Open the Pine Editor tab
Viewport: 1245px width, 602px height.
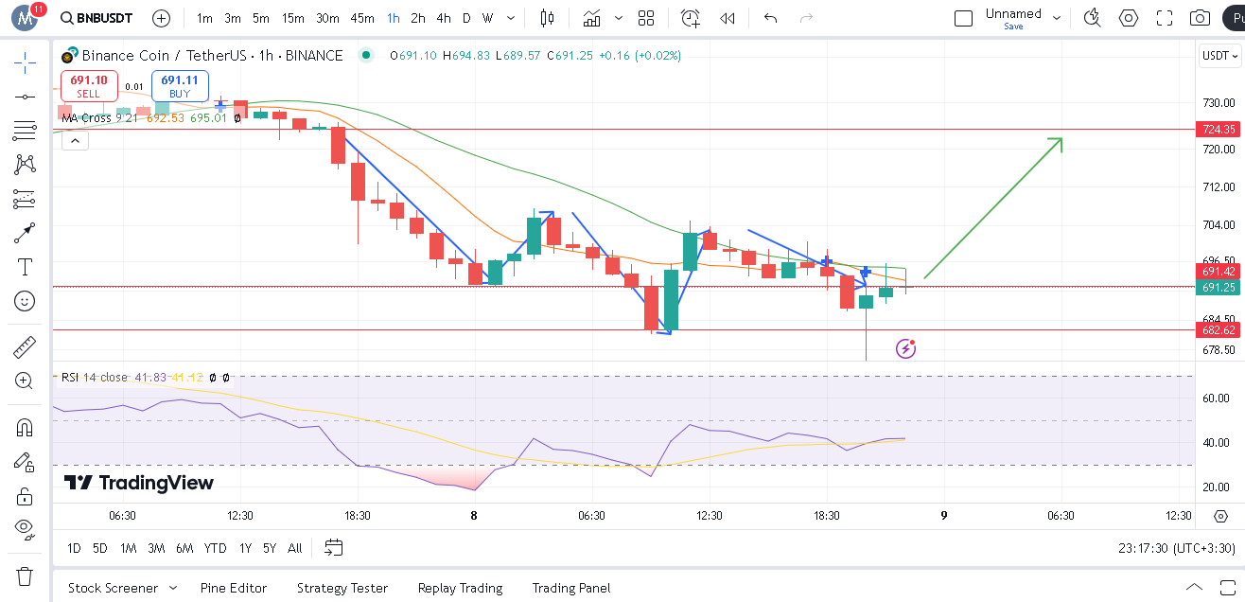click(x=234, y=588)
